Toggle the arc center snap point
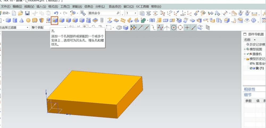The height and width of the screenshot is (128, 266). coord(173,28)
